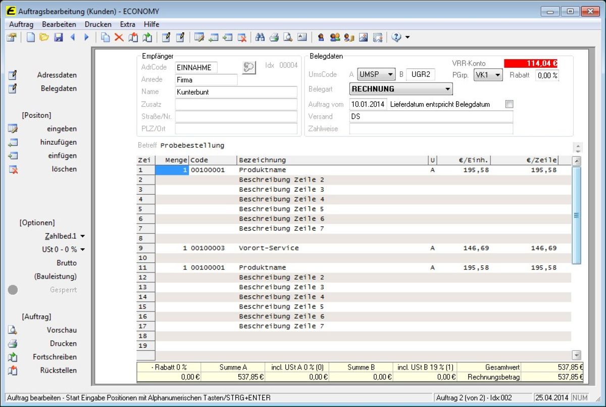Click the copy documents toolbar icon
The height and width of the screenshot is (407, 606).
click(105, 37)
